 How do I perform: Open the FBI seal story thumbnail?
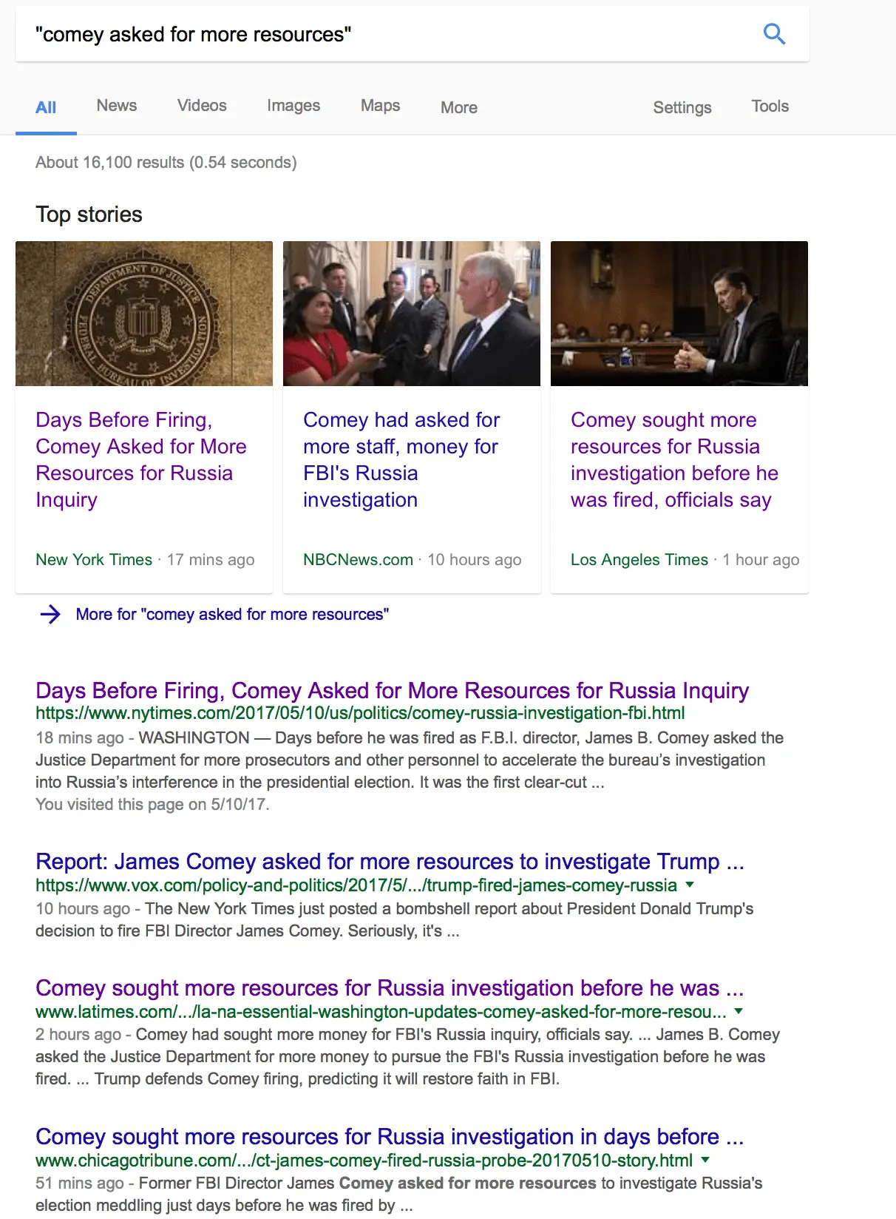[144, 314]
